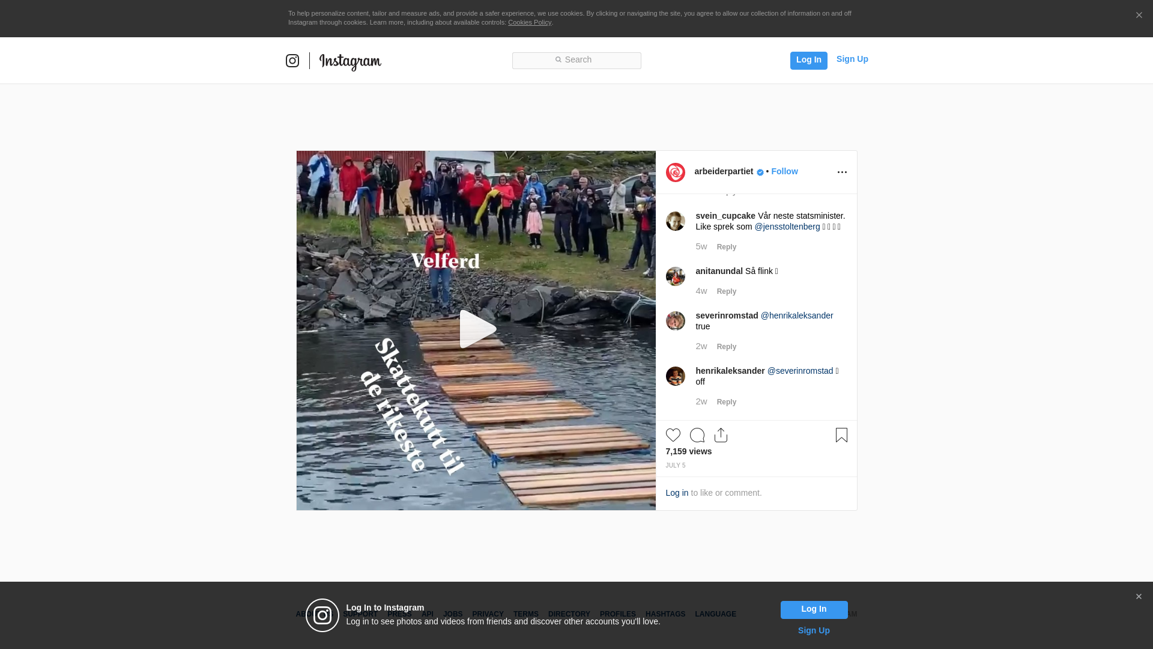Click the bottom banner Sign Up link
Image resolution: width=1153 pixels, height=649 pixels.
point(814,630)
